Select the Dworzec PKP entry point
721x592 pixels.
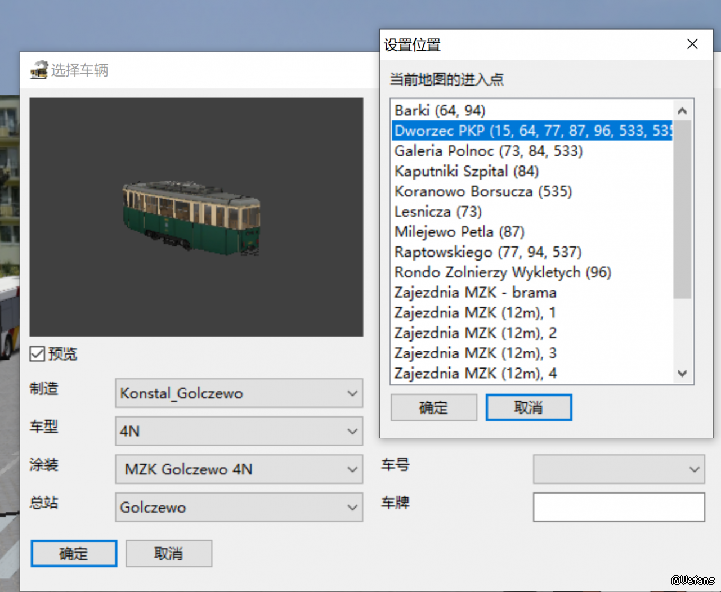pos(532,131)
